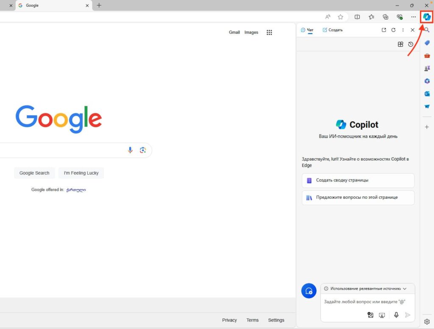The image size is (434, 329).
Task: Open sidebar Tools briefcase icon
Action: pos(427,55)
